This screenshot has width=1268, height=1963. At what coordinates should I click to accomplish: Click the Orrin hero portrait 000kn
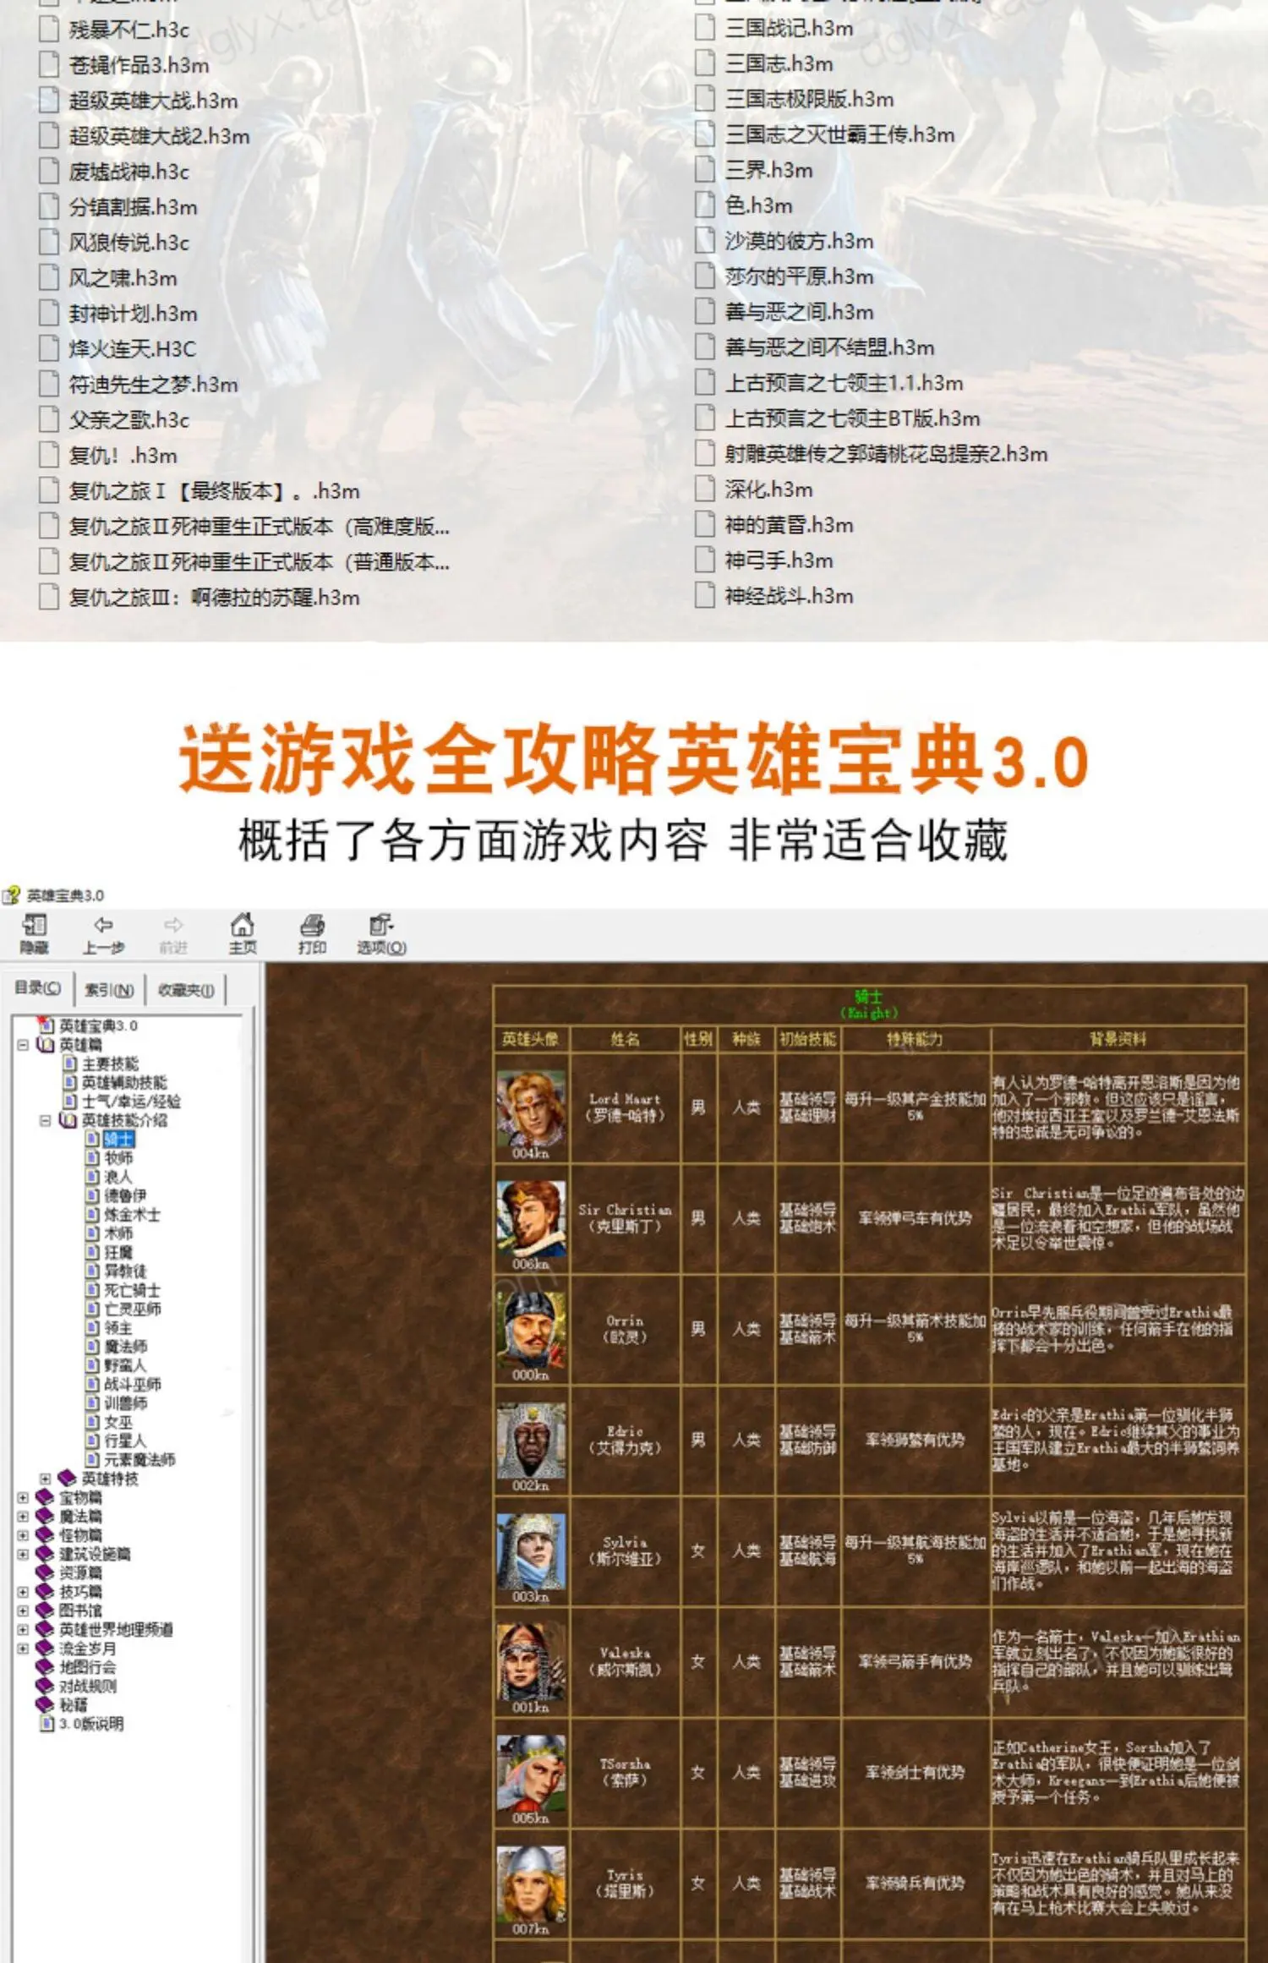click(531, 1329)
